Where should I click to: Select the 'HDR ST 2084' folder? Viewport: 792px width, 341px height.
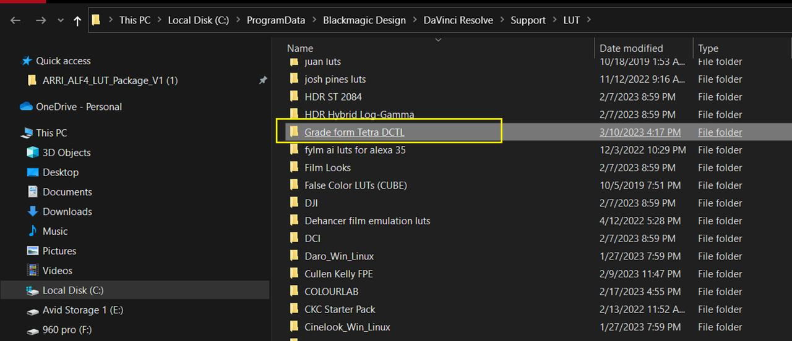coord(333,97)
